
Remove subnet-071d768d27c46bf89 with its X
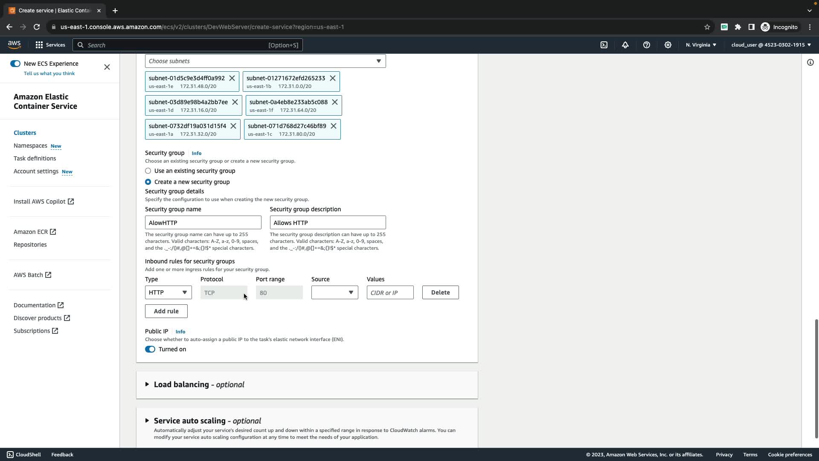click(x=334, y=126)
